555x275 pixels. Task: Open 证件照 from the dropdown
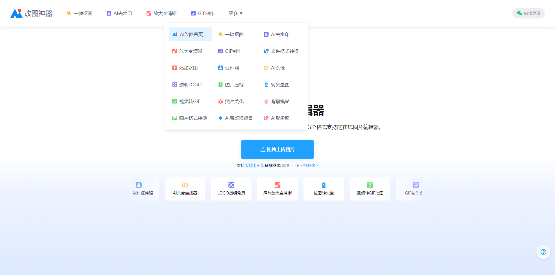coord(229,68)
